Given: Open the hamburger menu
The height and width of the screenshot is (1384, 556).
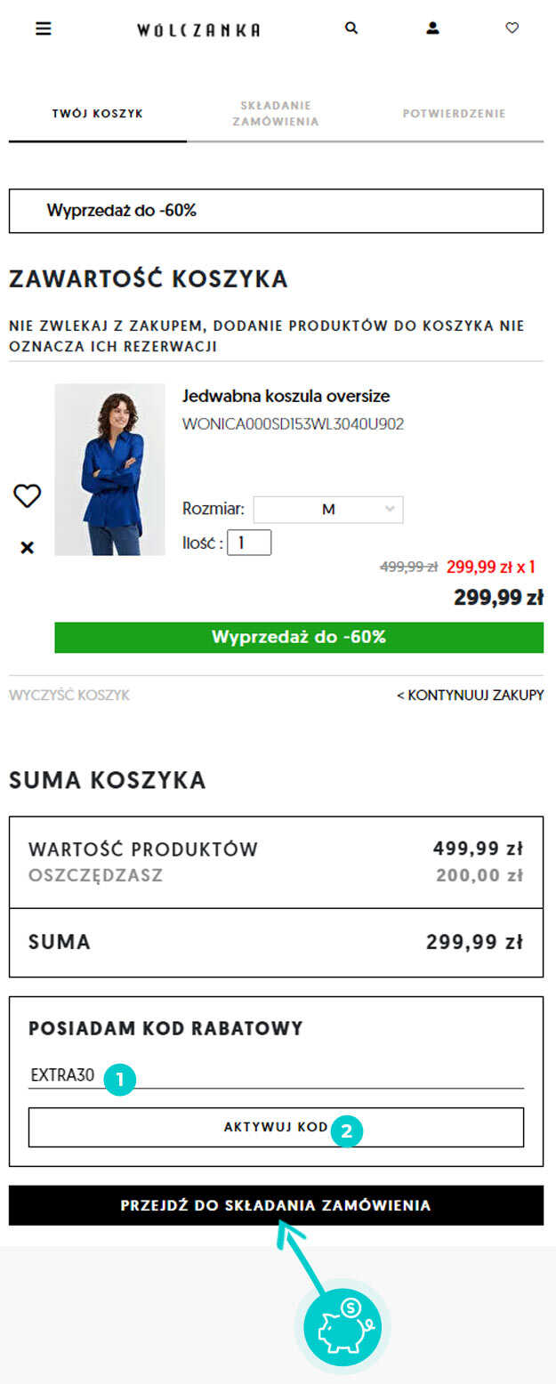Looking at the screenshot, I should pos(44,28).
